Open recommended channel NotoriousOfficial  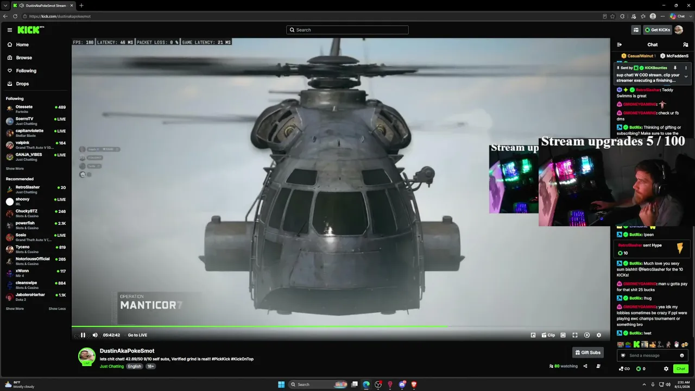[36, 261]
